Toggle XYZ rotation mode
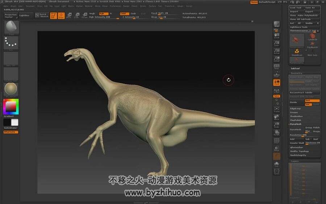The height and width of the screenshot is (204, 326). [276, 96]
